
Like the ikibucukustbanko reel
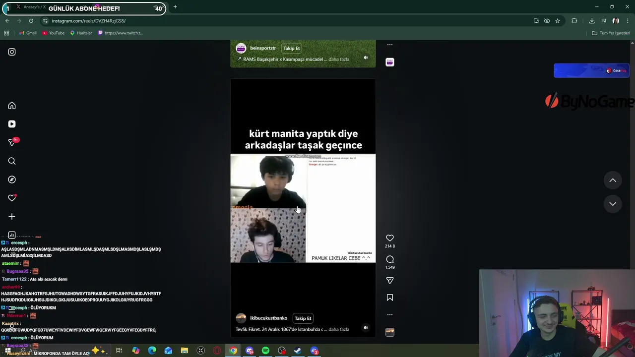pyautogui.click(x=390, y=238)
